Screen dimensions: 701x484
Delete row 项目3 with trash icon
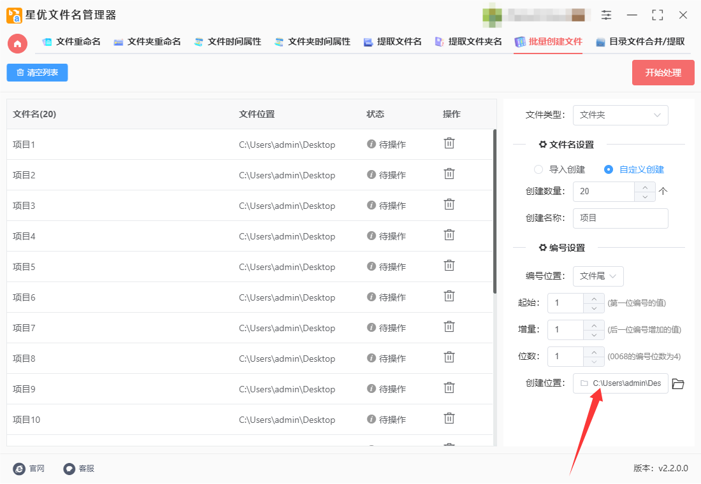449,204
